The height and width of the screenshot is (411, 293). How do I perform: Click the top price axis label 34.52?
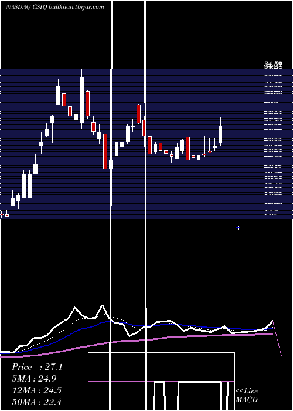click(x=273, y=64)
